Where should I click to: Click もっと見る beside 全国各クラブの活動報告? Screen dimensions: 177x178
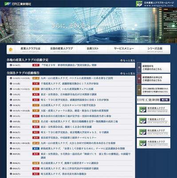click(x=128, y=74)
